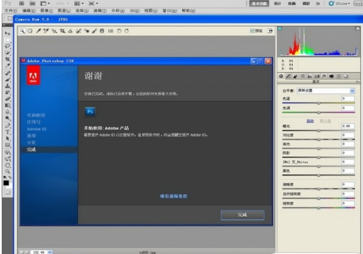Select Photoshop Move tool in toolbox
This screenshot has width=363, height=254.
[7, 33]
